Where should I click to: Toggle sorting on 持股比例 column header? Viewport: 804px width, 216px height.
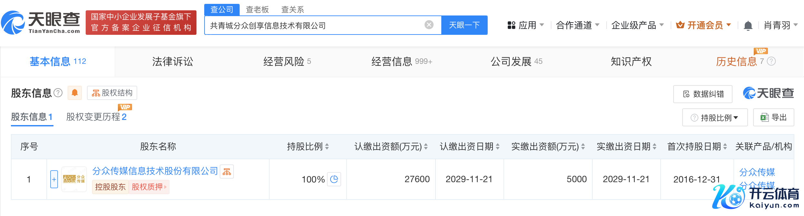(327, 147)
